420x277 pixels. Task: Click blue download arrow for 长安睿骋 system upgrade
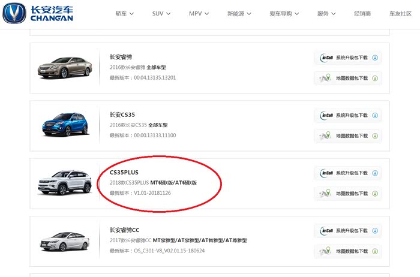pos(375,58)
